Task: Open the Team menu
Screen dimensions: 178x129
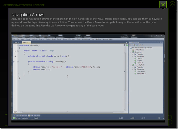Action: point(65,39)
